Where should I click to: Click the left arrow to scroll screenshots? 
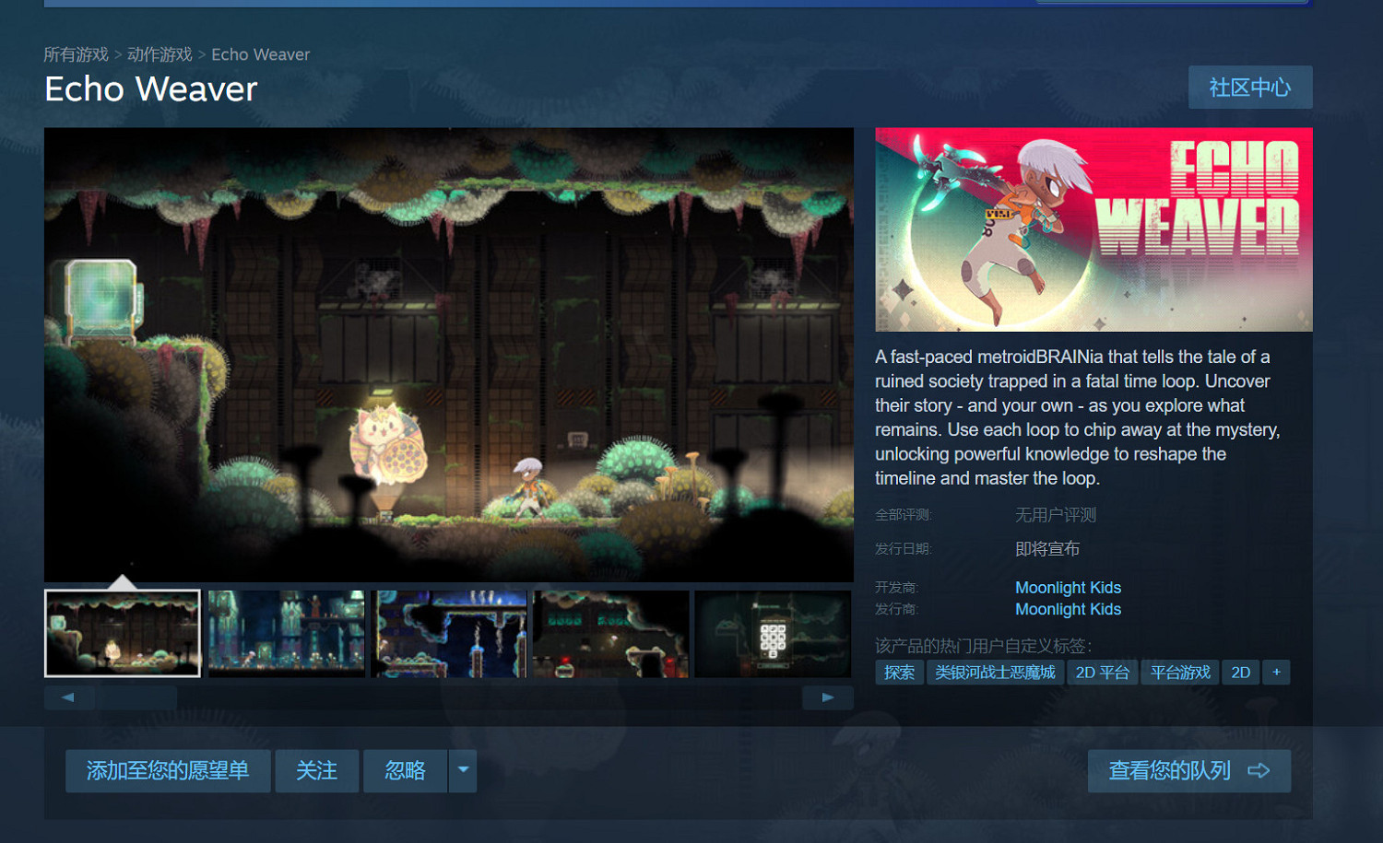67,697
